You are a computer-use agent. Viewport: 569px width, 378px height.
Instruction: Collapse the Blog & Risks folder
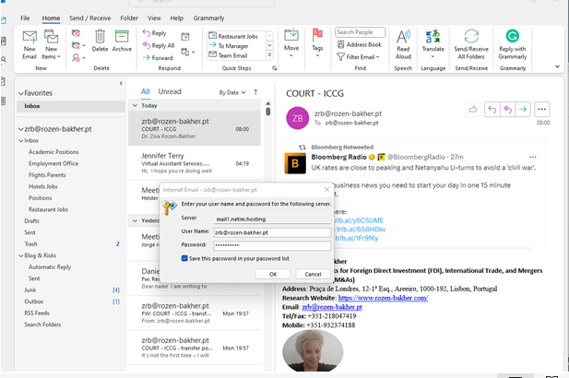(21, 255)
